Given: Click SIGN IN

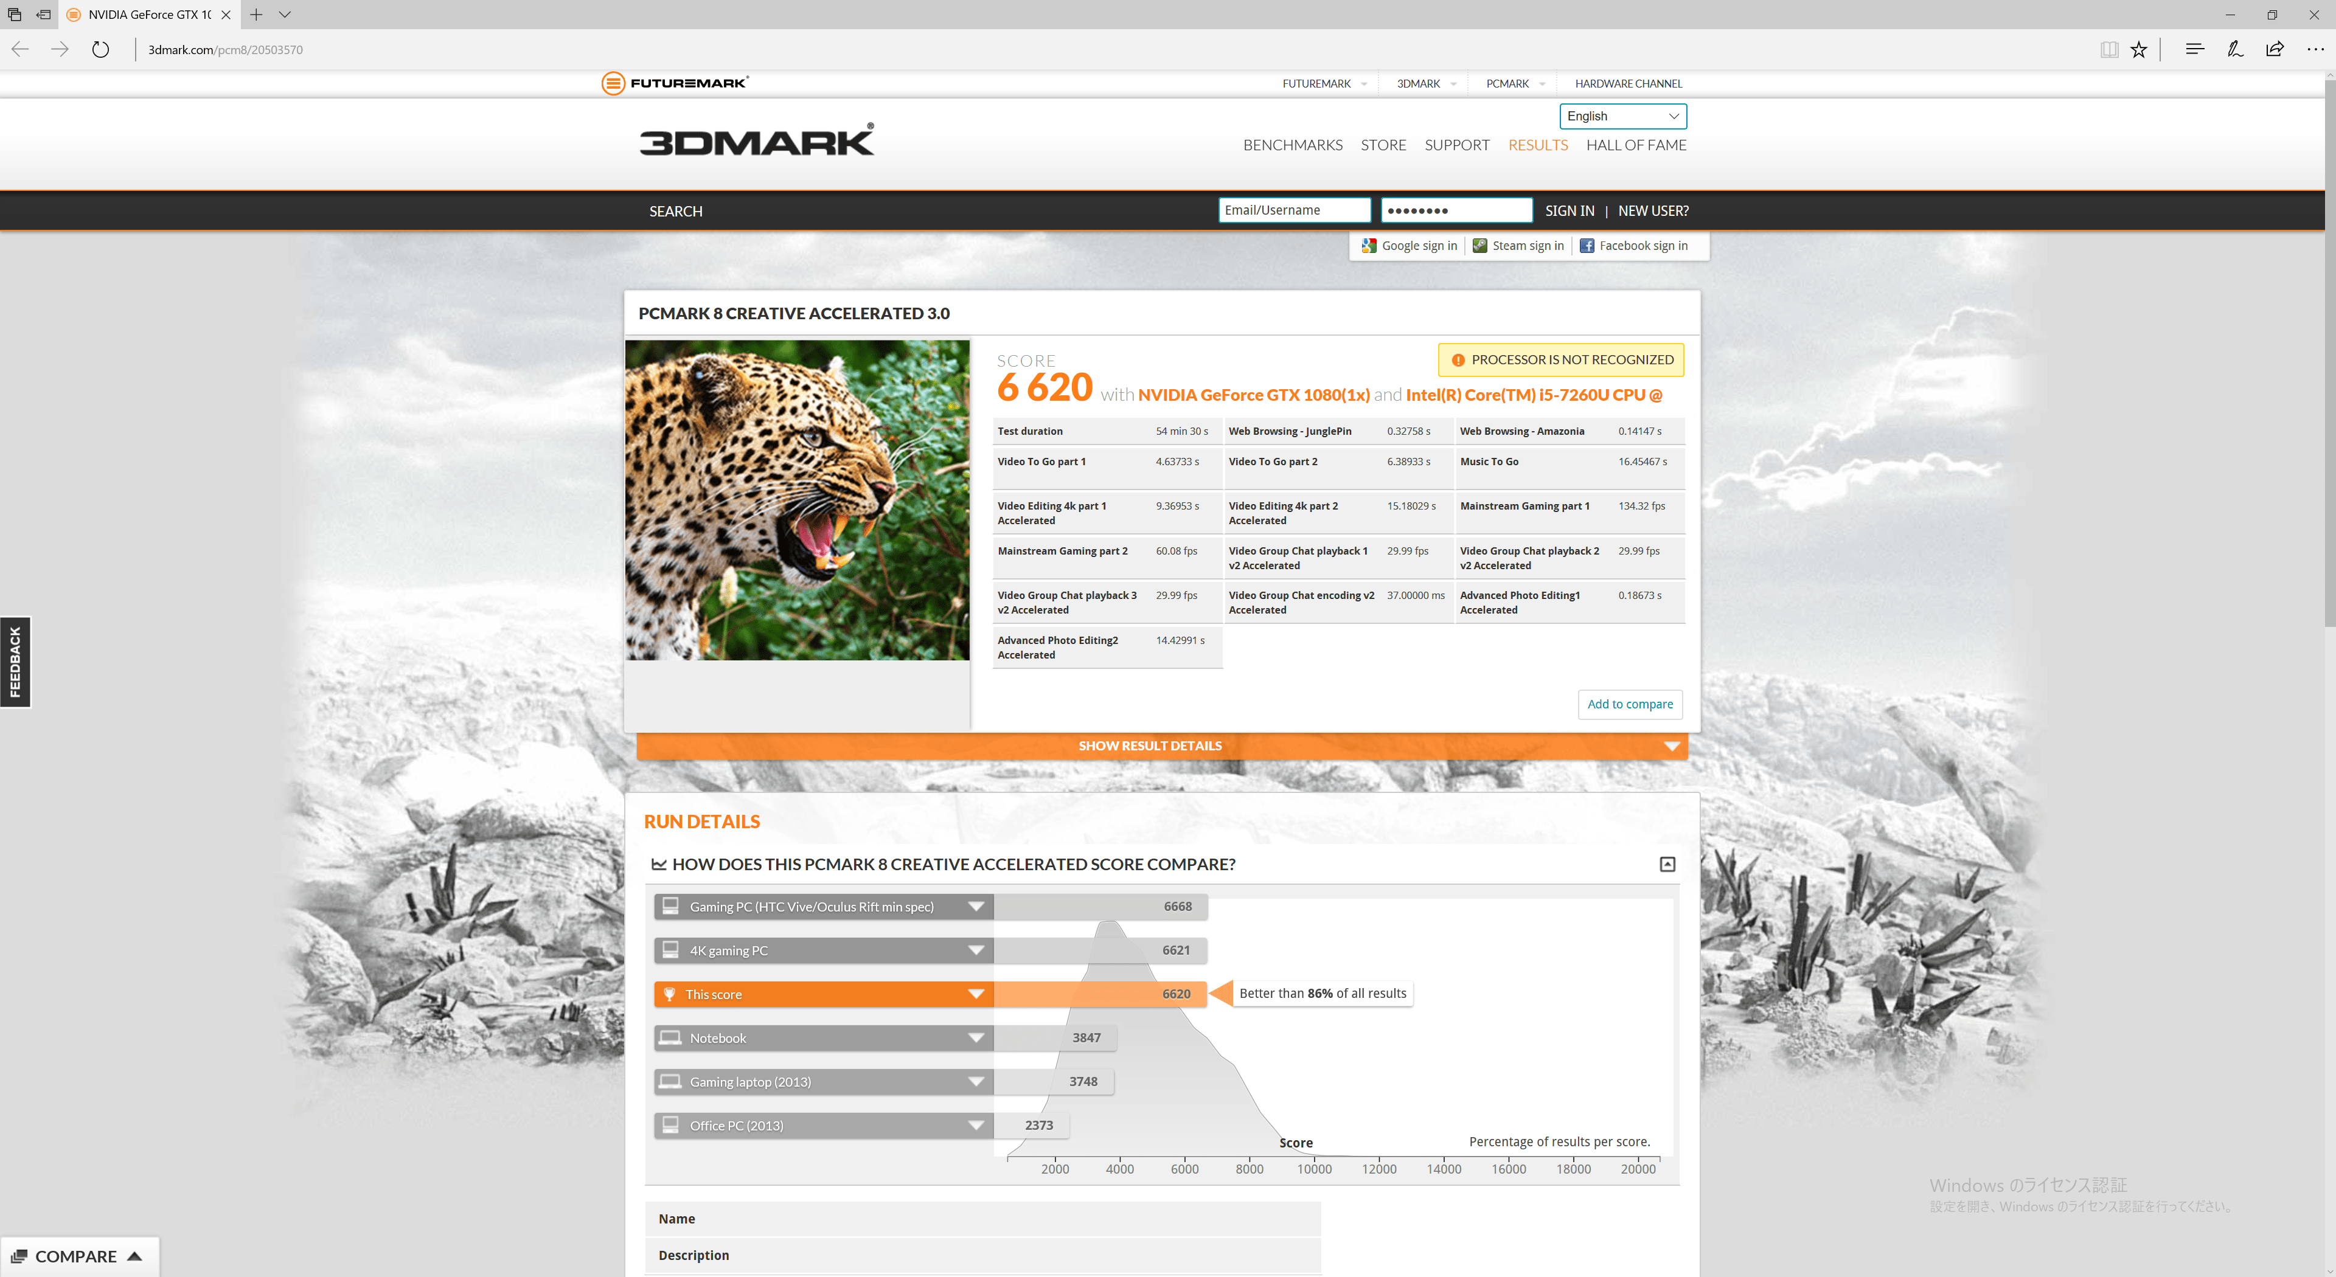Looking at the screenshot, I should click(1569, 210).
